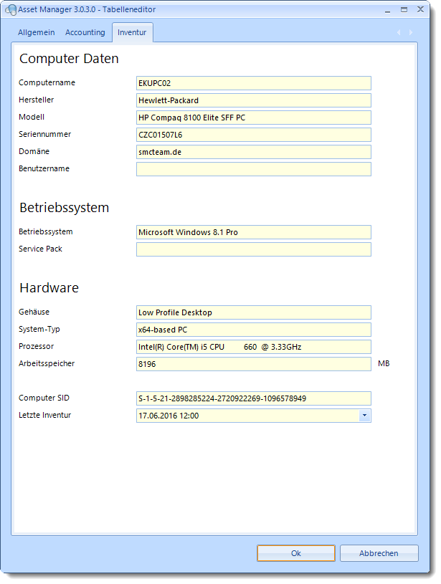Open the Letzte Inventur date dropdown

click(x=364, y=416)
